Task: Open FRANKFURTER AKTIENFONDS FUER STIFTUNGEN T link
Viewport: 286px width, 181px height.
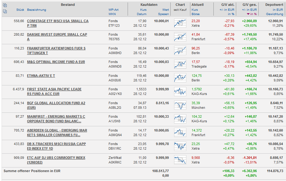Action: (56, 51)
